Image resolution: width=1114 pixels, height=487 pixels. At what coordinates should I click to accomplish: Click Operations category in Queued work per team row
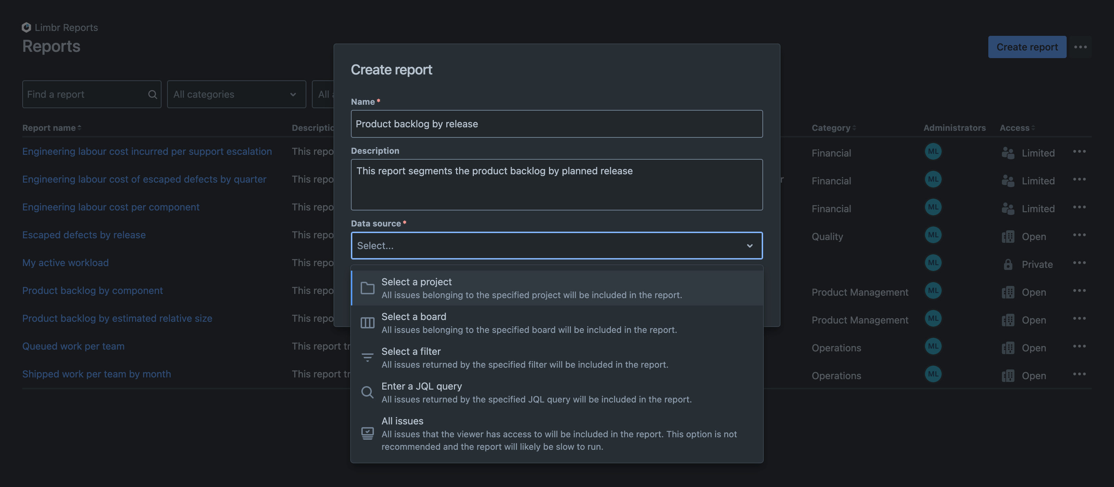pos(836,348)
